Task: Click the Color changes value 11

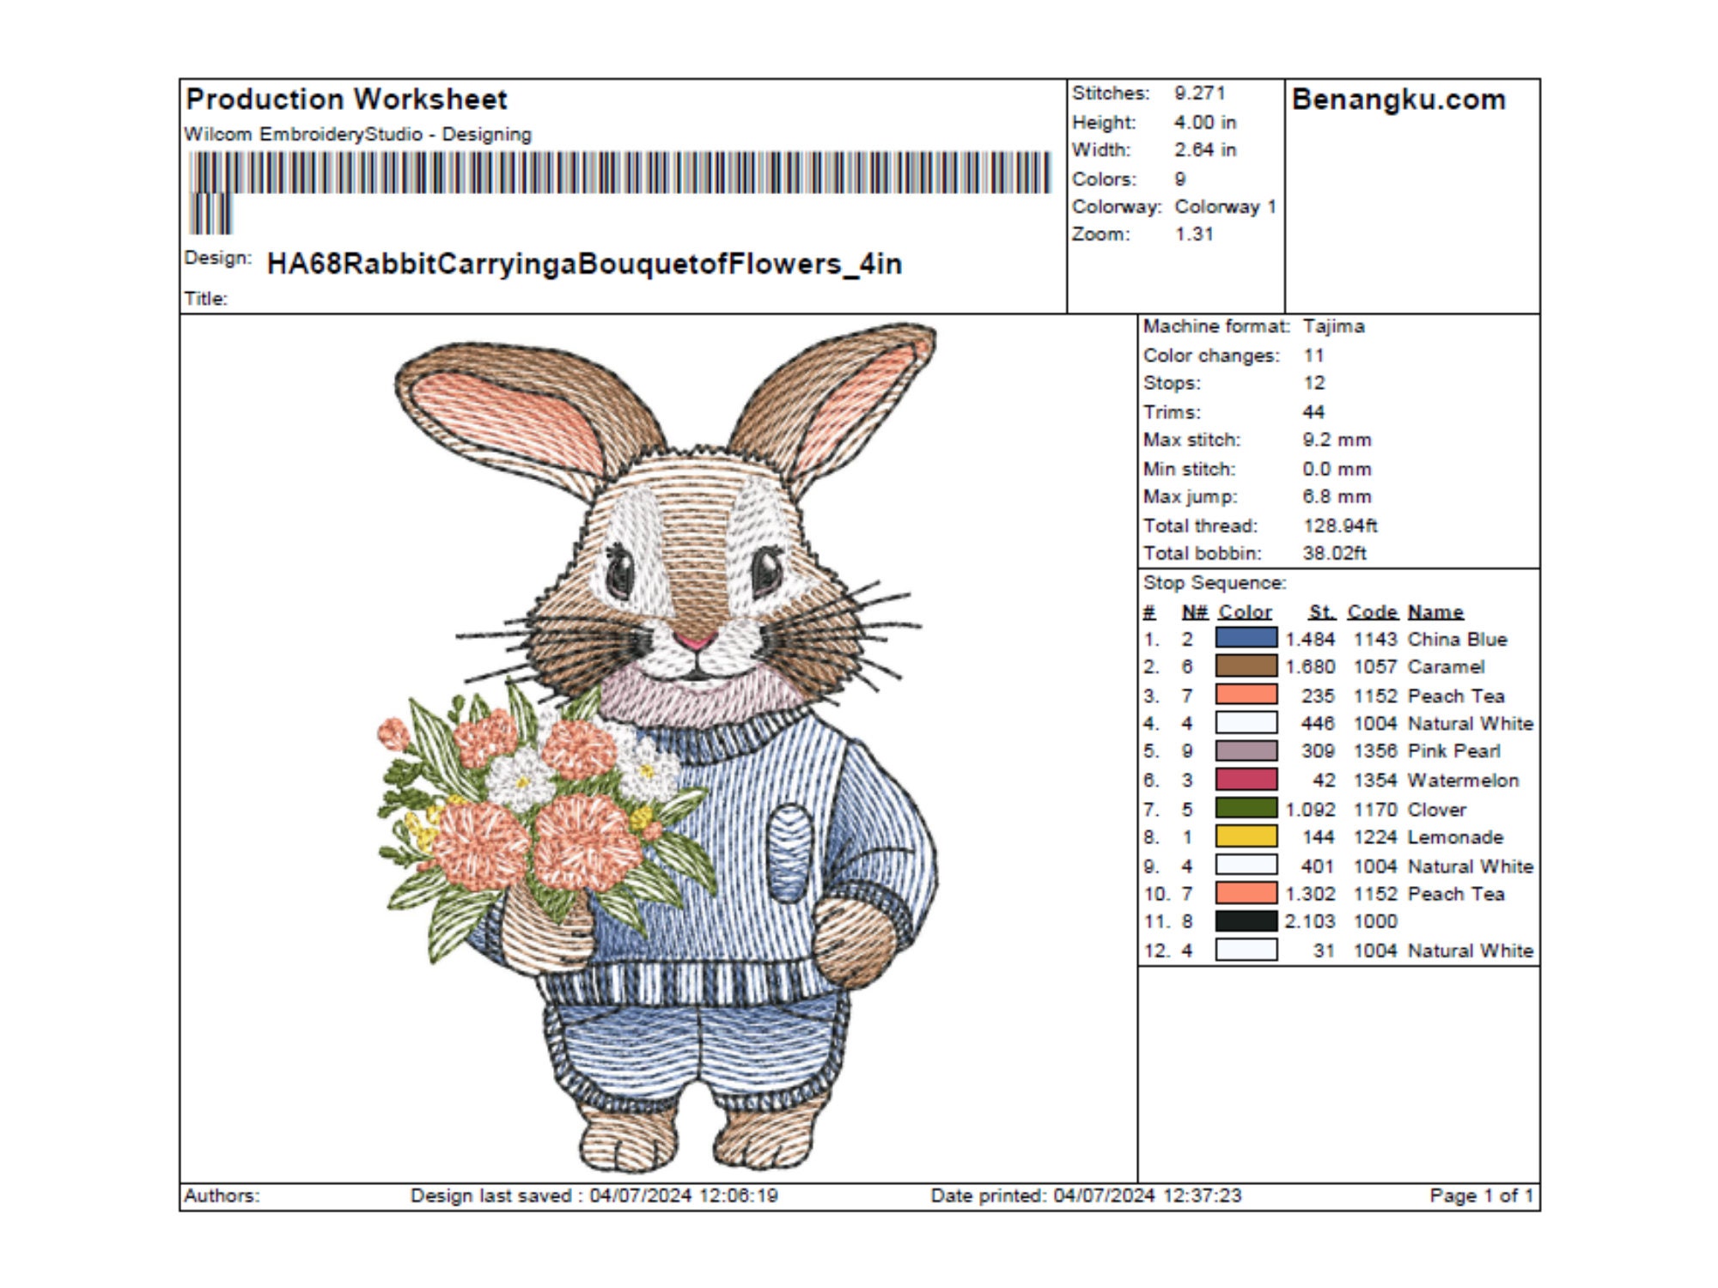Action: click(1313, 355)
